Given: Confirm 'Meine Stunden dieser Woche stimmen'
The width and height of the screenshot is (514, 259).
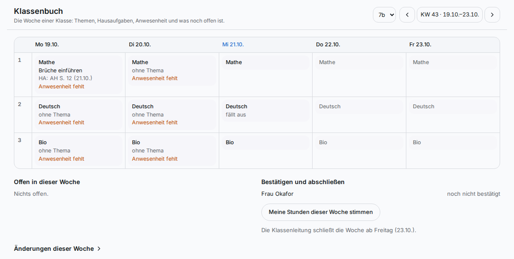Looking at the screenshot, I should pyautogui.click(x=320, y=212).
